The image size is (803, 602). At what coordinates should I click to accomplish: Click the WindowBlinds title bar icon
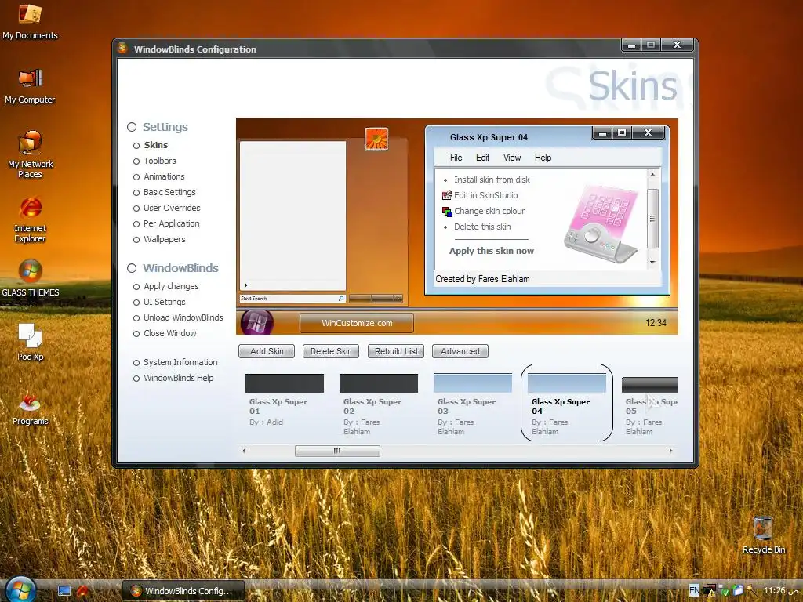point(122,48)
